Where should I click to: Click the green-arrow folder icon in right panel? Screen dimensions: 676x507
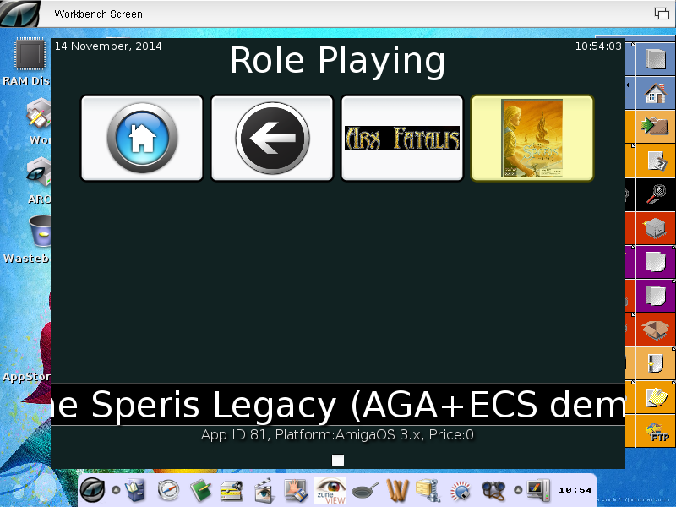(656, 126)
